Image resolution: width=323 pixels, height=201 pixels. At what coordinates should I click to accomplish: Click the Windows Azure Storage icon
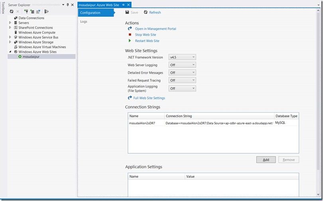(x=16, y=42)
